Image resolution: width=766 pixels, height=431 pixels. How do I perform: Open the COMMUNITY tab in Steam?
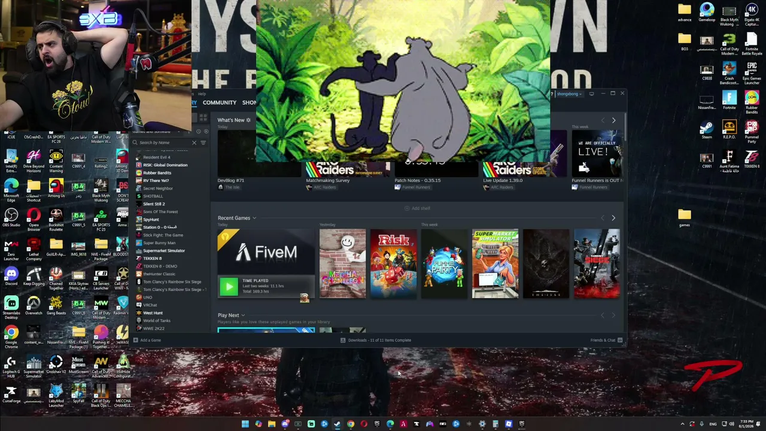tap(220, 102)
